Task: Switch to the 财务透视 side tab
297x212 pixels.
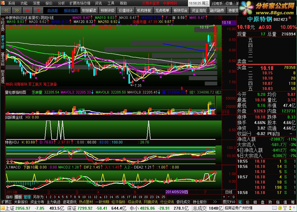Action: 3,77
